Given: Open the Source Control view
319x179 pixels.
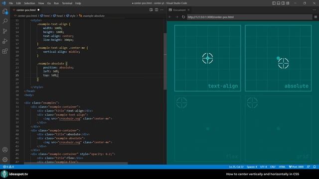Looking at the screenshot, I should (x=5, y=31).
